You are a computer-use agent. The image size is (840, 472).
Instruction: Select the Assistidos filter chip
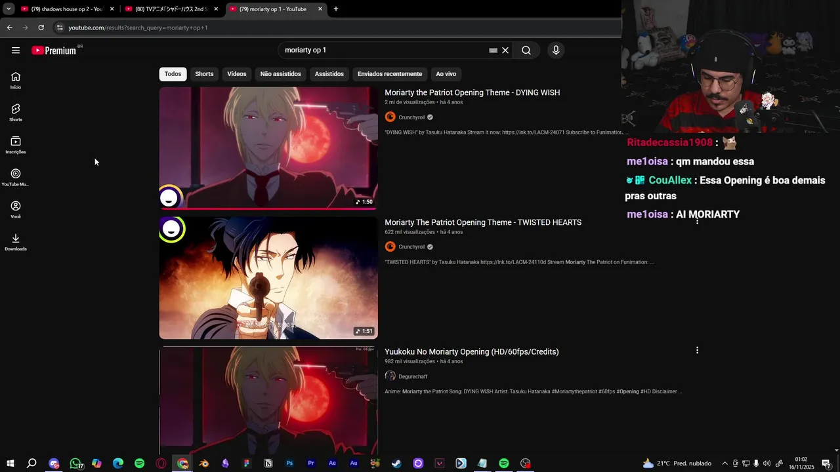point(329,74)
